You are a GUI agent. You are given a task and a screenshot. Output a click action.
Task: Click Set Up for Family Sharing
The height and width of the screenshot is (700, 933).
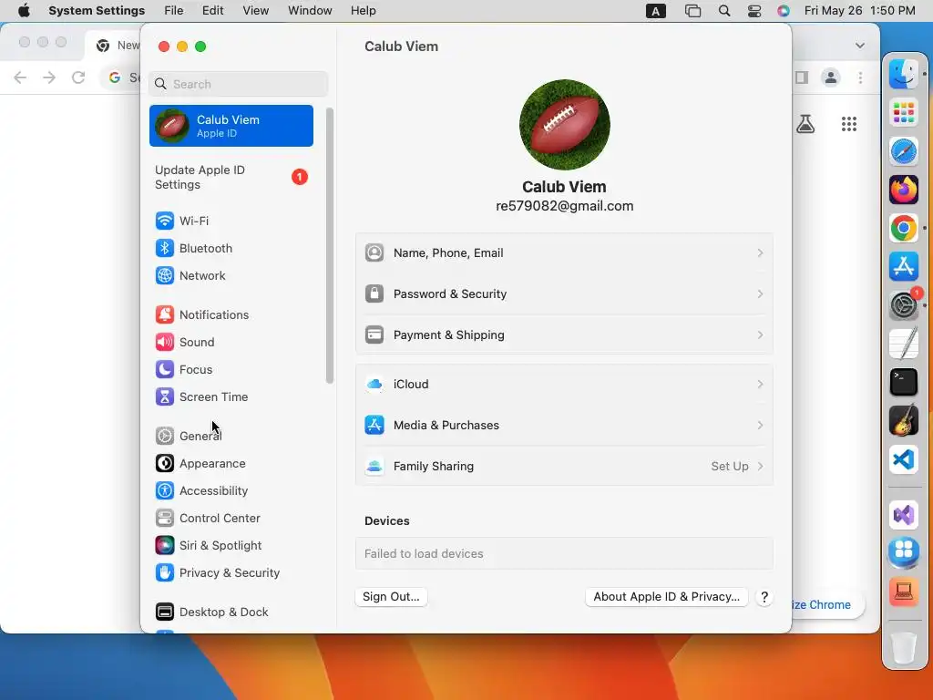pyautogui.click(x=730, y=467)
